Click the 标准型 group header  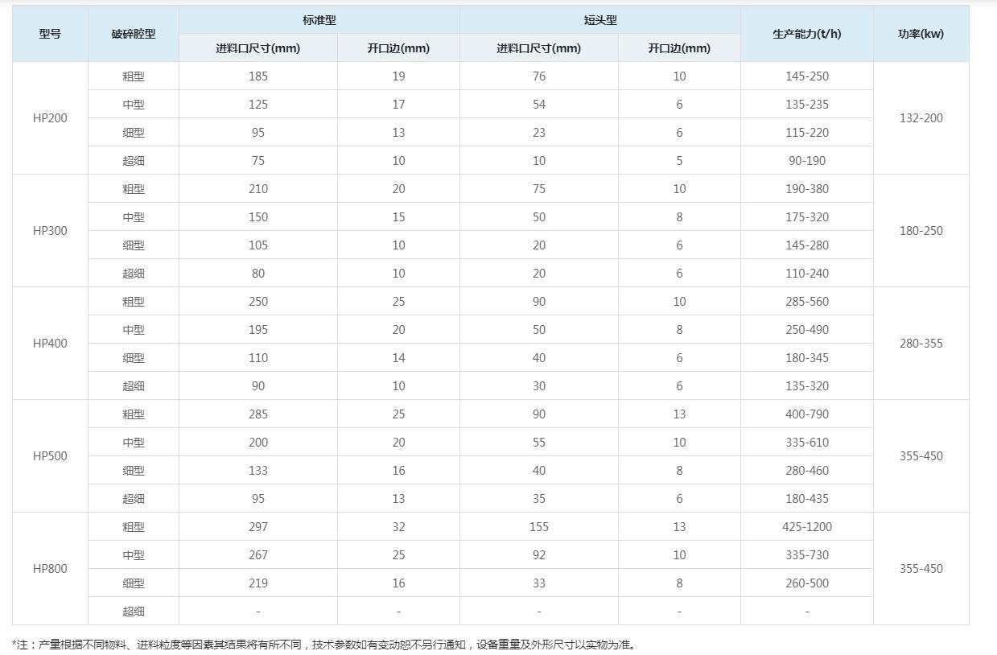319,20
